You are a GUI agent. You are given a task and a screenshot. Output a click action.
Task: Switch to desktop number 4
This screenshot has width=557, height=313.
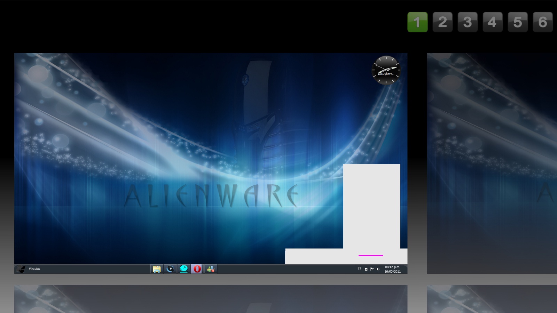click(x=493, y=22)
